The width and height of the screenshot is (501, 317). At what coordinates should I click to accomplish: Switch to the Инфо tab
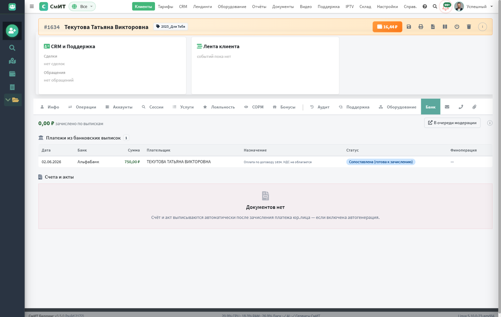(50, 107)
